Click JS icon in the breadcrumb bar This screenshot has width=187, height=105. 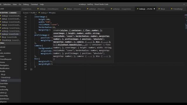tap(39, 13)
